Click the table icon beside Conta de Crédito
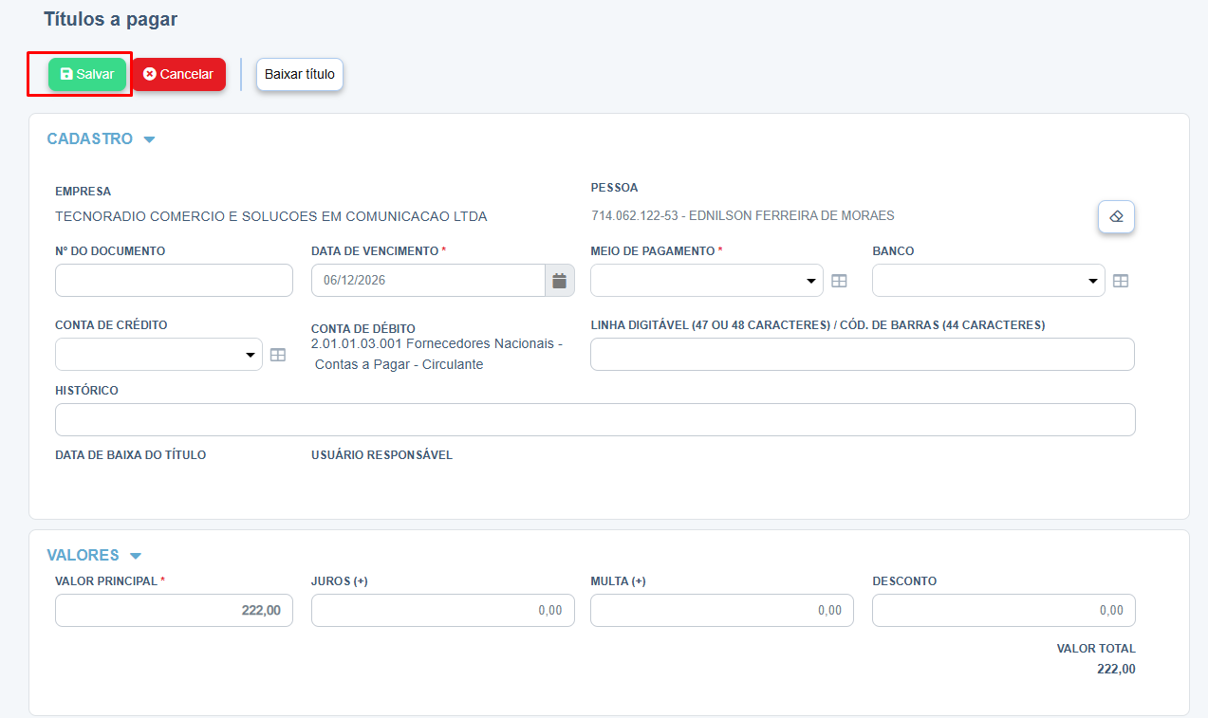 pyautogui.click(x=278, y=355)
